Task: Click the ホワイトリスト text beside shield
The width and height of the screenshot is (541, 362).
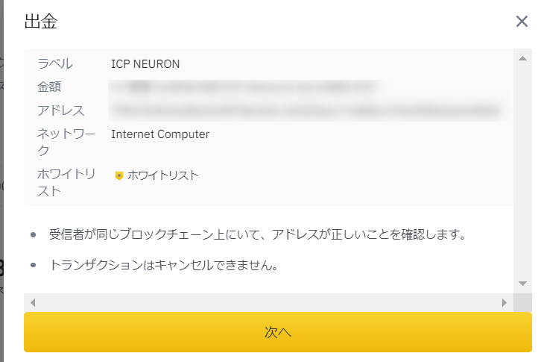Action: [x=163, y=175]
